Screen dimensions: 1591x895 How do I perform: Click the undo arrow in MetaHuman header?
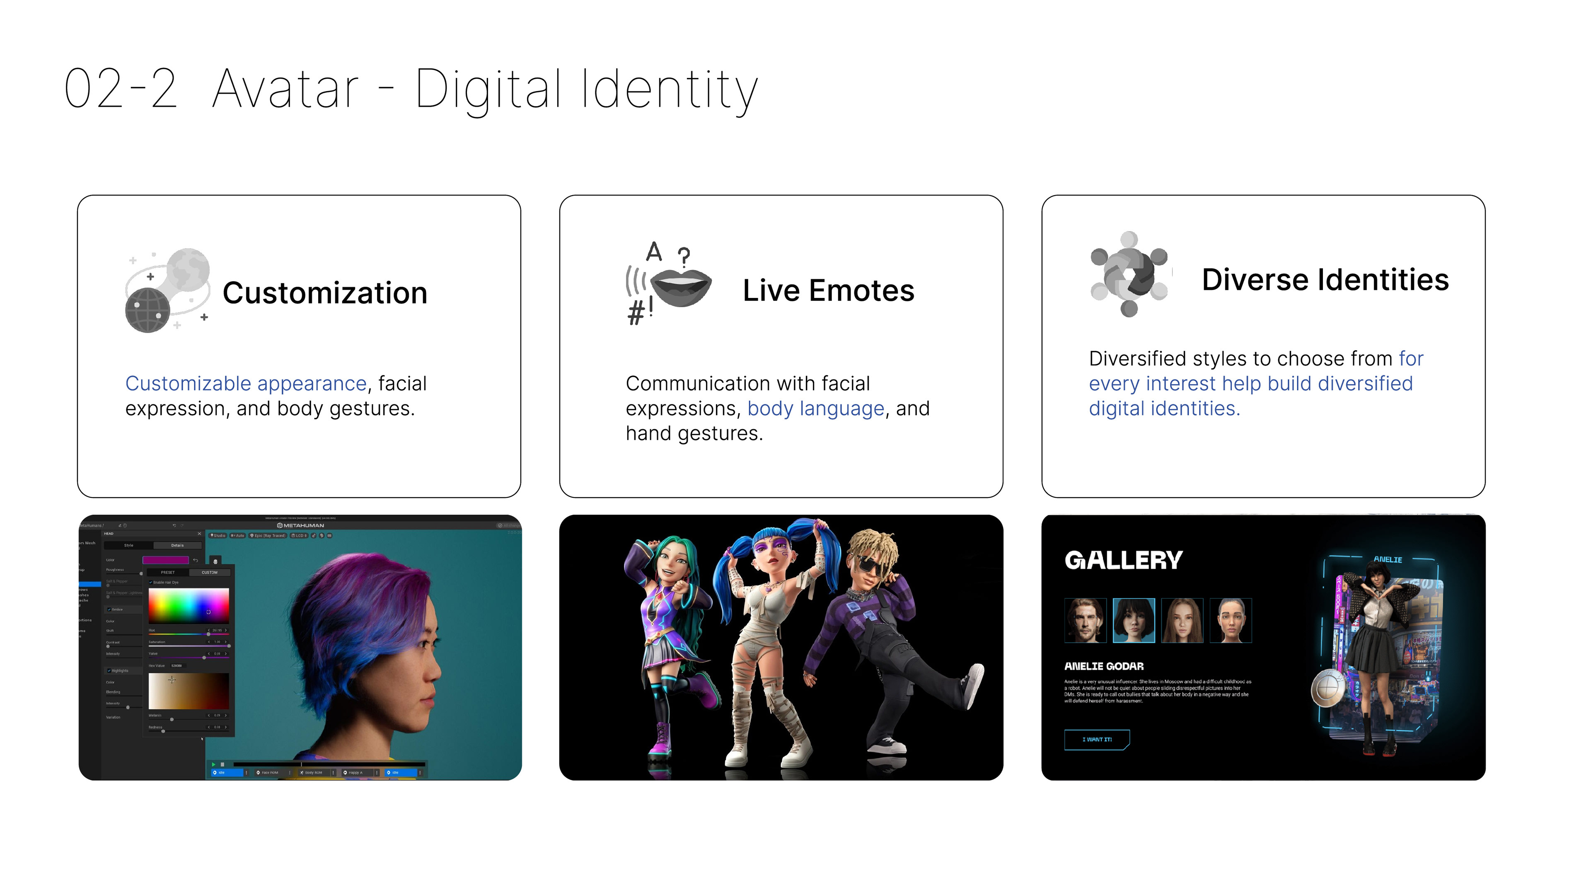[x=175, y=526]
